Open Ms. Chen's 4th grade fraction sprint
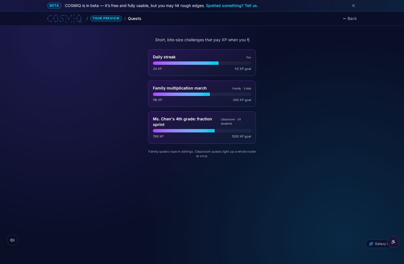Image resolution: width=404 pixels, height=264 pixels. coord(202,127)
